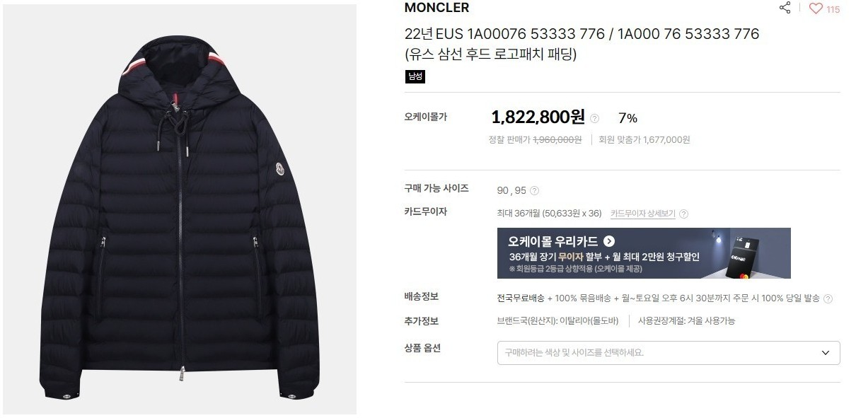Click the help icon beside the 1,822,800원 price

point(594,118)
